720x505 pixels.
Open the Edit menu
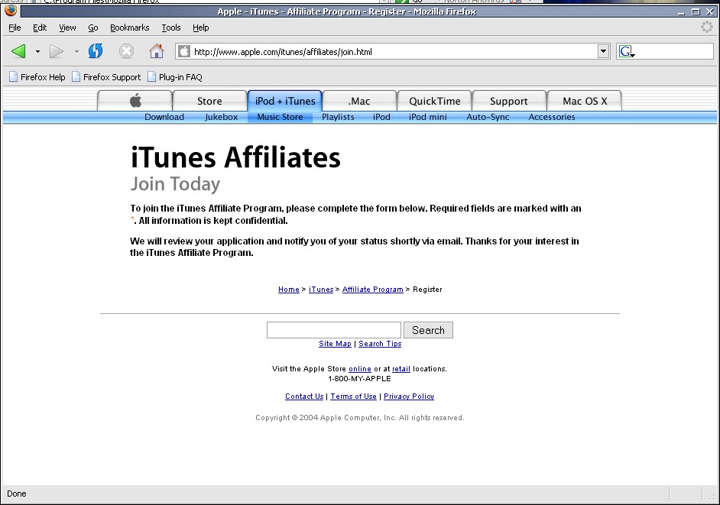click(40, 28)
